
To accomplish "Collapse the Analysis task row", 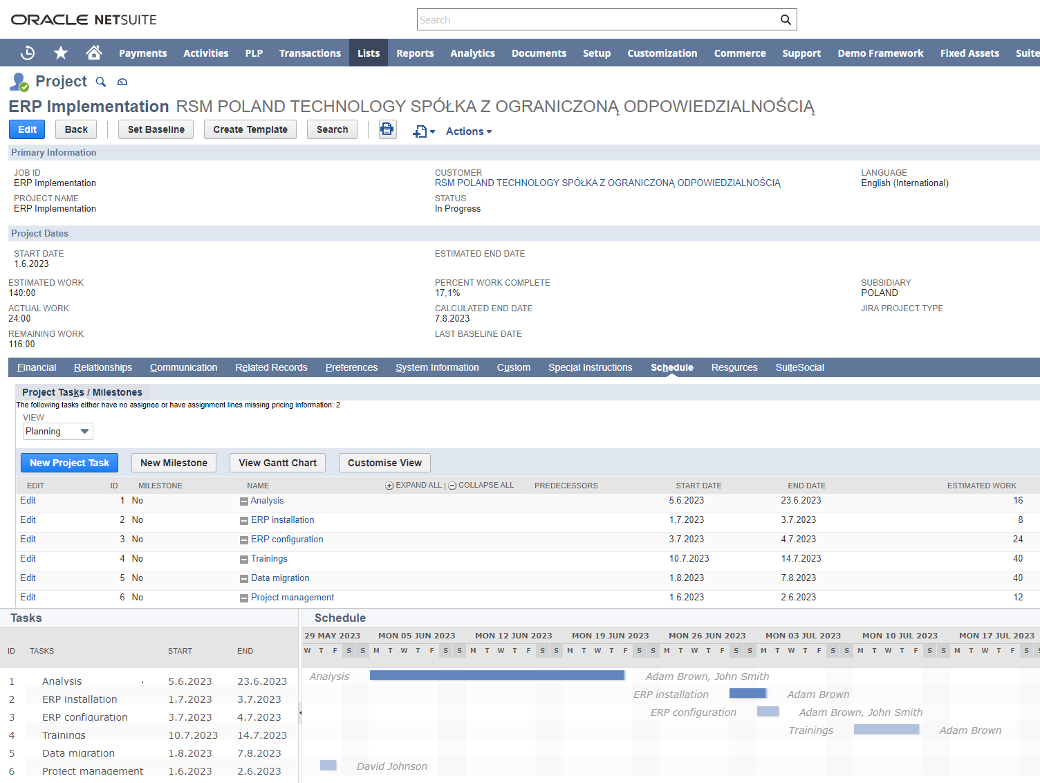I will click(x=244, y=501).
